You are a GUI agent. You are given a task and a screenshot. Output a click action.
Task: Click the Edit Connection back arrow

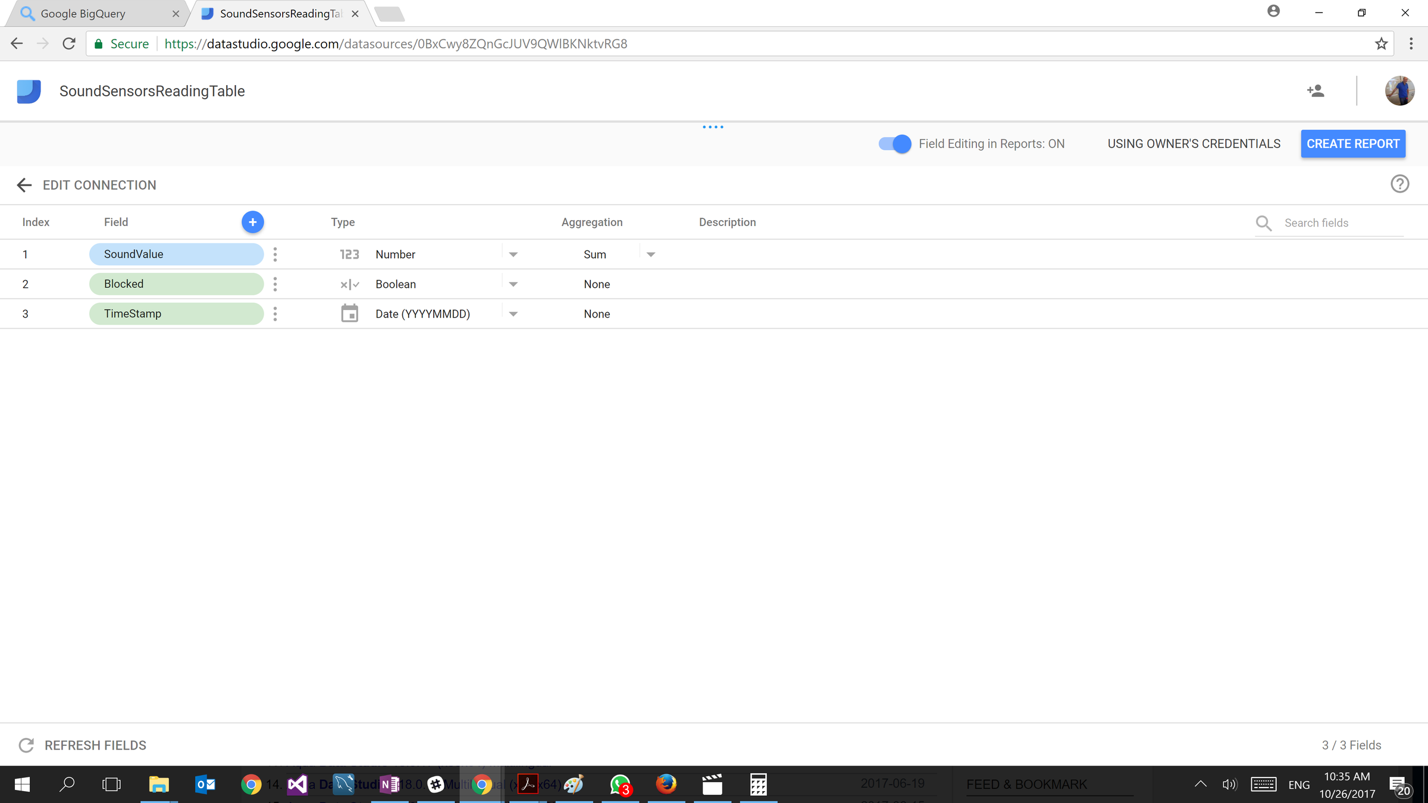pyautogui.click(x=24, y=185)
